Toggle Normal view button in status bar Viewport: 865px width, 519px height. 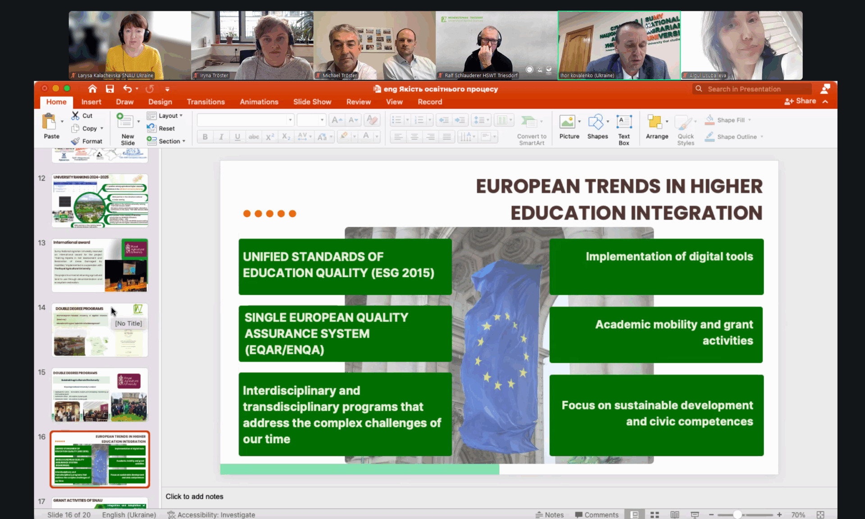click(x=634, y=514)
